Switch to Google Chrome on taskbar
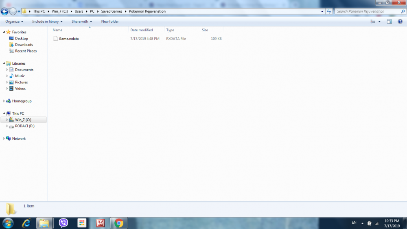This screenshot has width=407, height=229. 119,223
